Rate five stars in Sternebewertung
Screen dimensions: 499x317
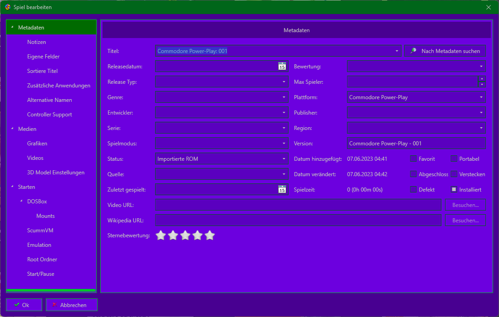coord(210,235)
